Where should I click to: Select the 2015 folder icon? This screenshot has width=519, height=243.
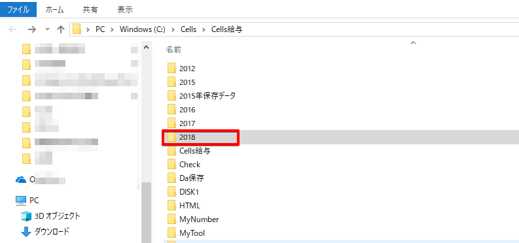[x=171, y=82]
